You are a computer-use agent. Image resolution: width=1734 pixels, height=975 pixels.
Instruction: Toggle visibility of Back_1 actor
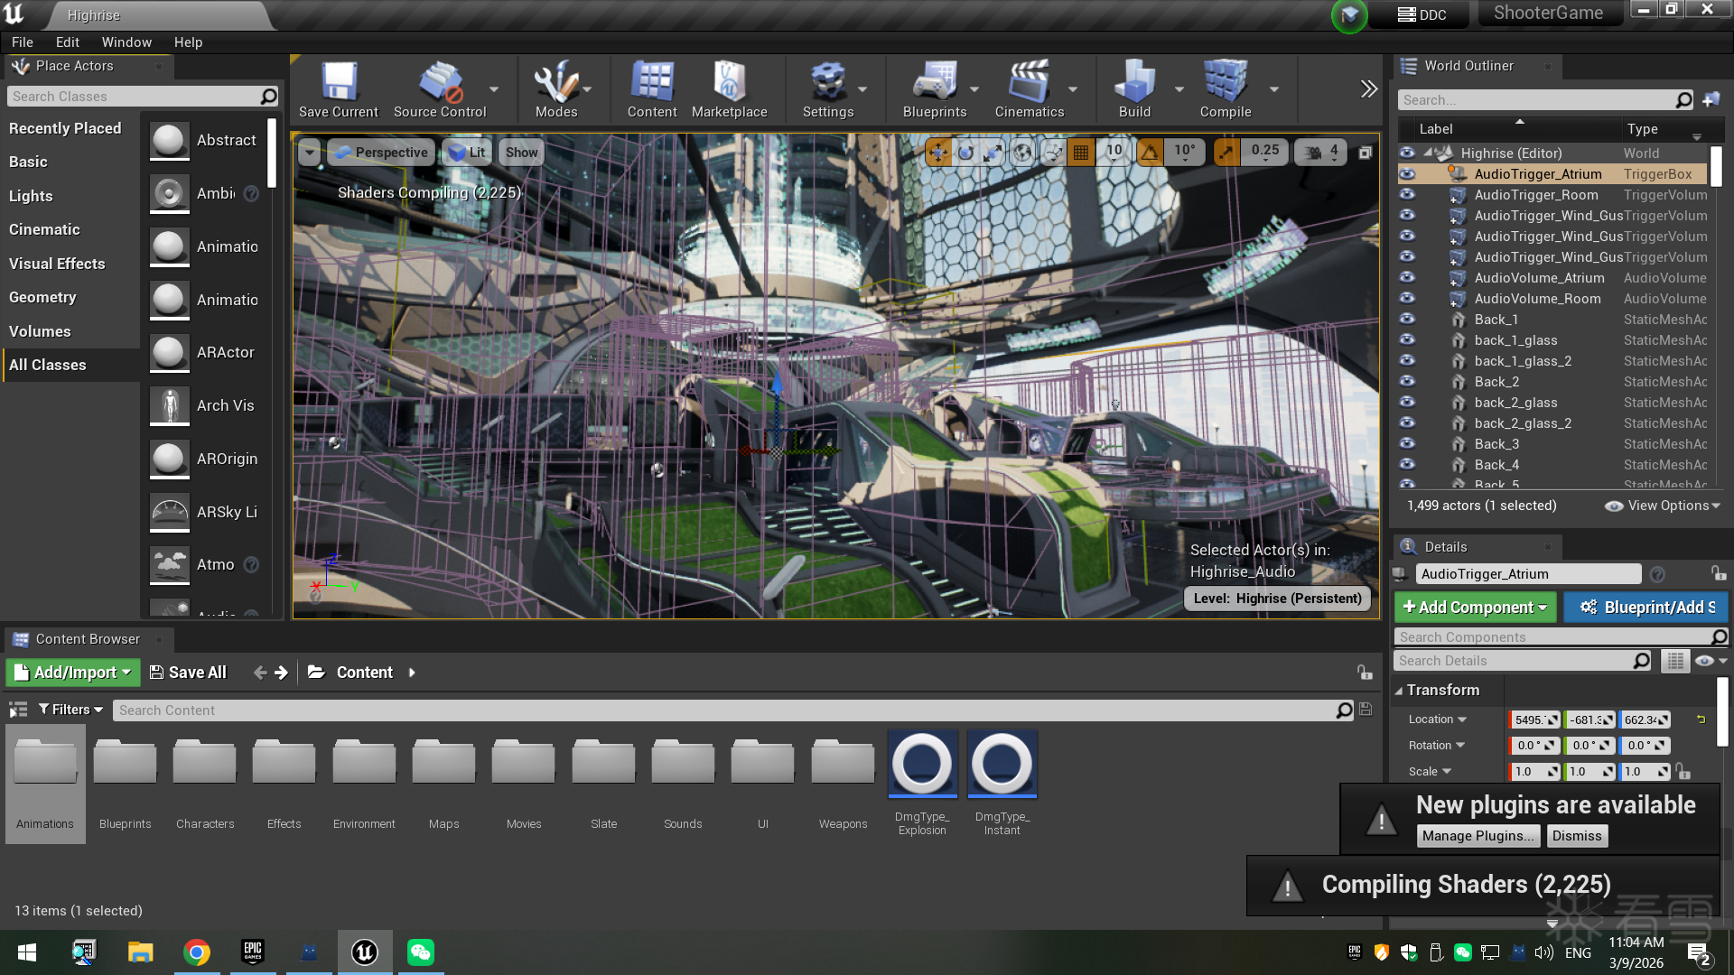tap(1407, 320)
